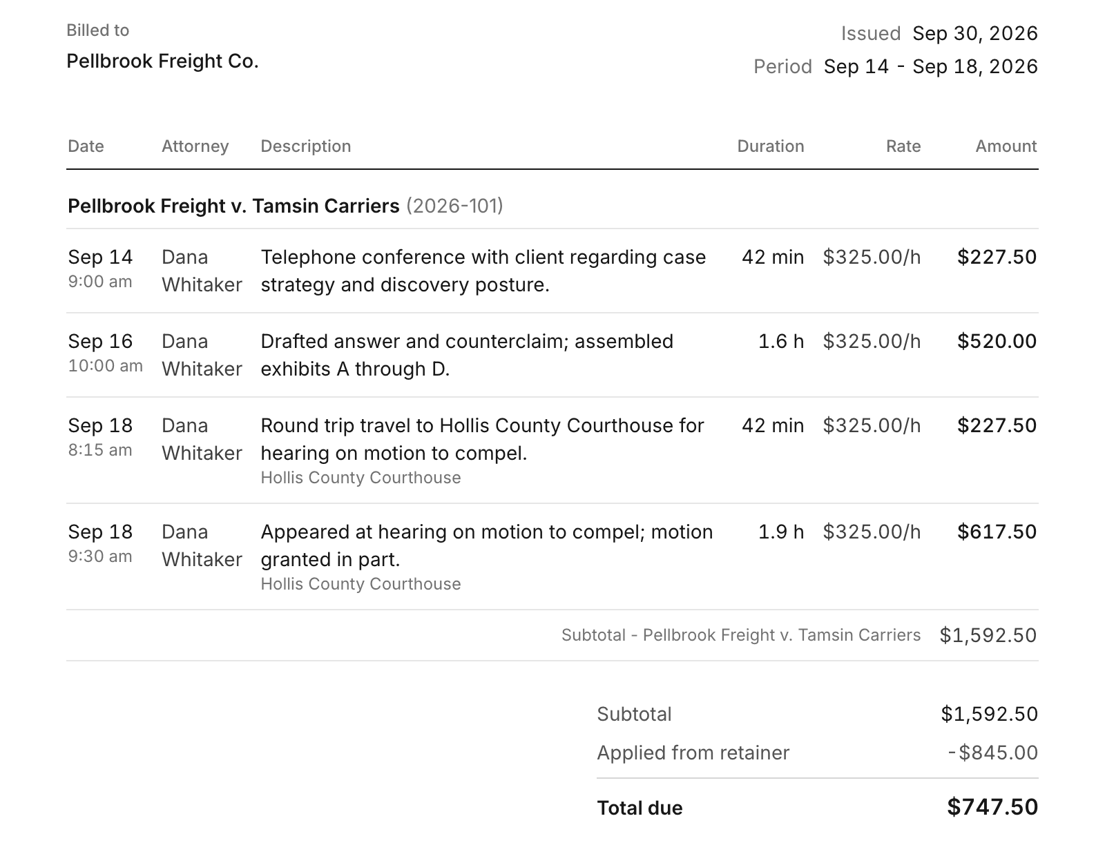The image size is (1105, 863).
Task: Select matter heading 'Pellbrook Freight v. Tamsin Carriers'
Action: pyautogui.click(x=233, y=206)
